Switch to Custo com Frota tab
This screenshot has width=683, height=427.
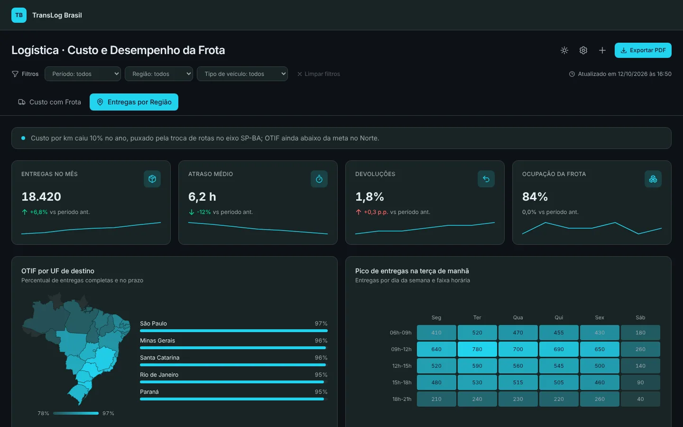(50, 102)
